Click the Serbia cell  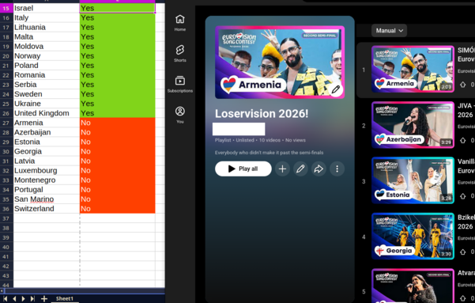tap(47, 85)
